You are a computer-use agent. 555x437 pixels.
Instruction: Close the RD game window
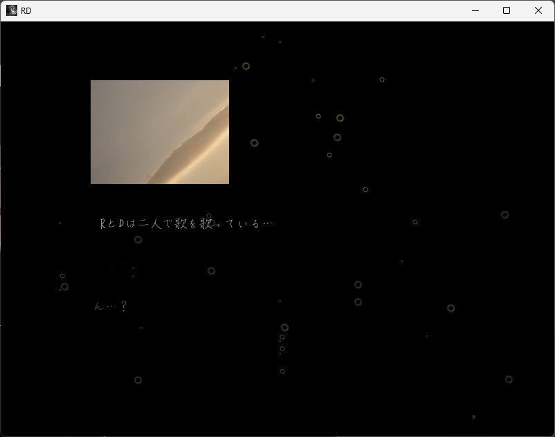[x=538, y=10]
